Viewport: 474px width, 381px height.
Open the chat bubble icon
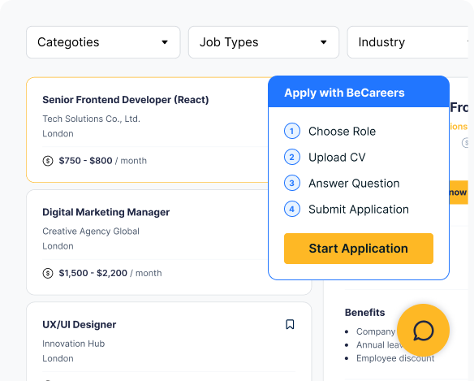coord(423,330)
